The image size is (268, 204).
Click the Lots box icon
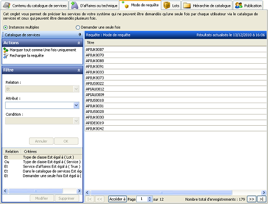coord(167,6)
